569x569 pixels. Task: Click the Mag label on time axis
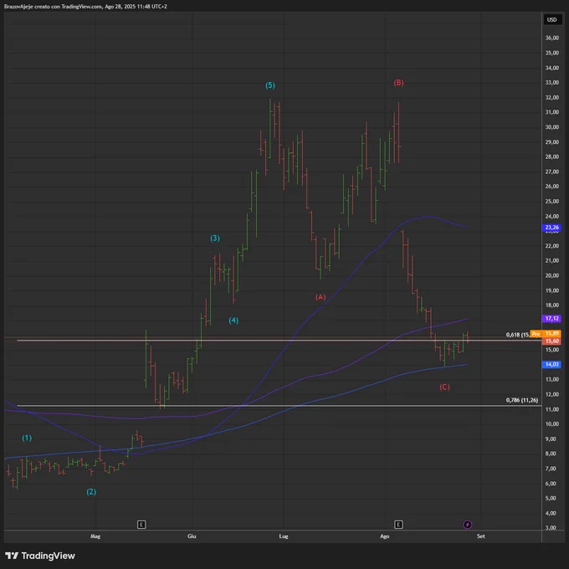tap(95, 536)
